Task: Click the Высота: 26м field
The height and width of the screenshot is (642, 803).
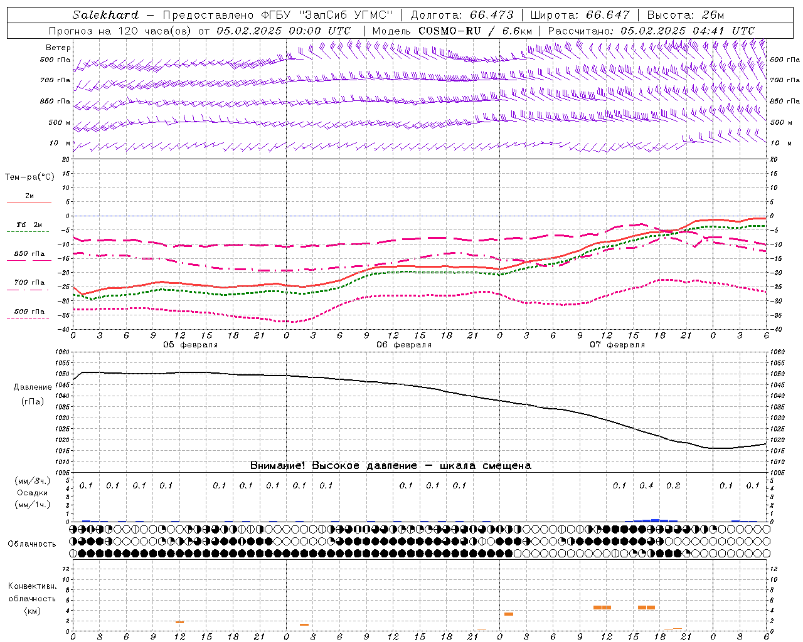Action: coord(685,15)
